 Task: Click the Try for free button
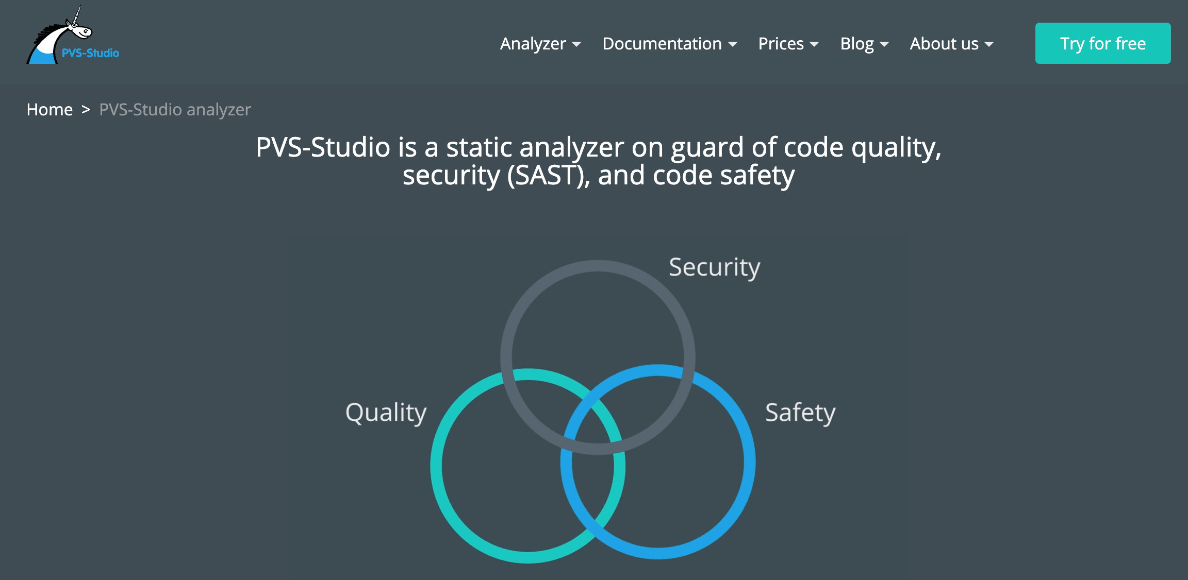[1101, 44]
